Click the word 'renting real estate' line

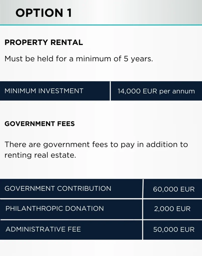40,155
